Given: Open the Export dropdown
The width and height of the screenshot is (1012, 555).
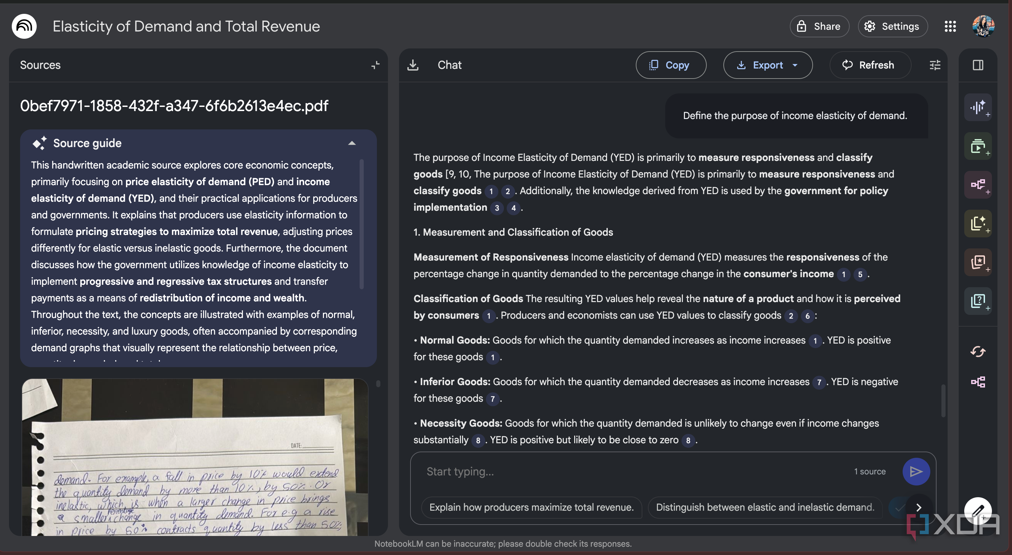Looking at the screenshot, I should [768, 65].
